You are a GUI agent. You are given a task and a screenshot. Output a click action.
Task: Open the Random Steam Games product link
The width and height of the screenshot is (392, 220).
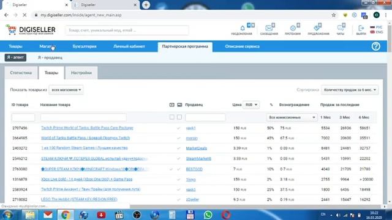pos(85,148)
